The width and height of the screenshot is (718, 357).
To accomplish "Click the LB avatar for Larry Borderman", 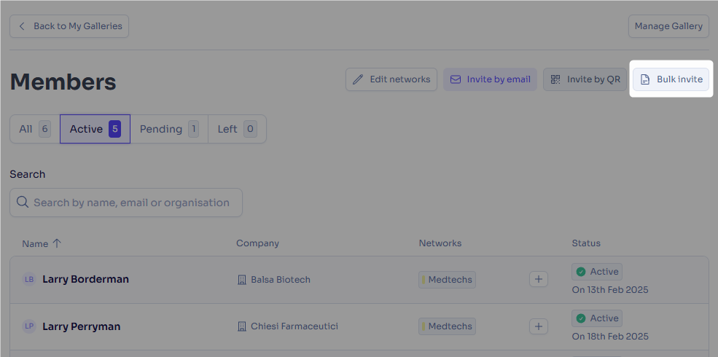I will pyautogui.click(x=29, y=279).
